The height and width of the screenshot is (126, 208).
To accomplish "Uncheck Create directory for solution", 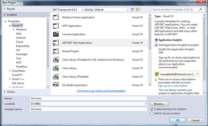I will (x=152, y=109).
